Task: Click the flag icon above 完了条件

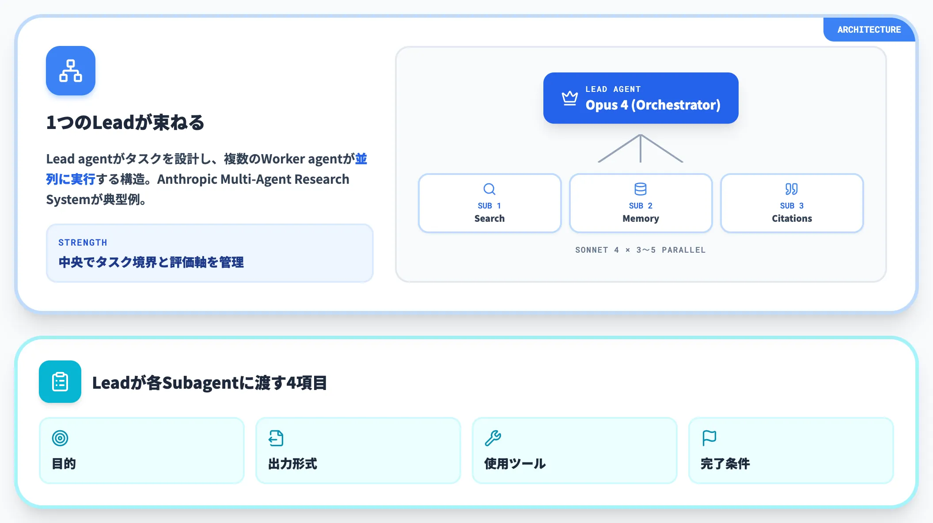Action: pos(709,438)
